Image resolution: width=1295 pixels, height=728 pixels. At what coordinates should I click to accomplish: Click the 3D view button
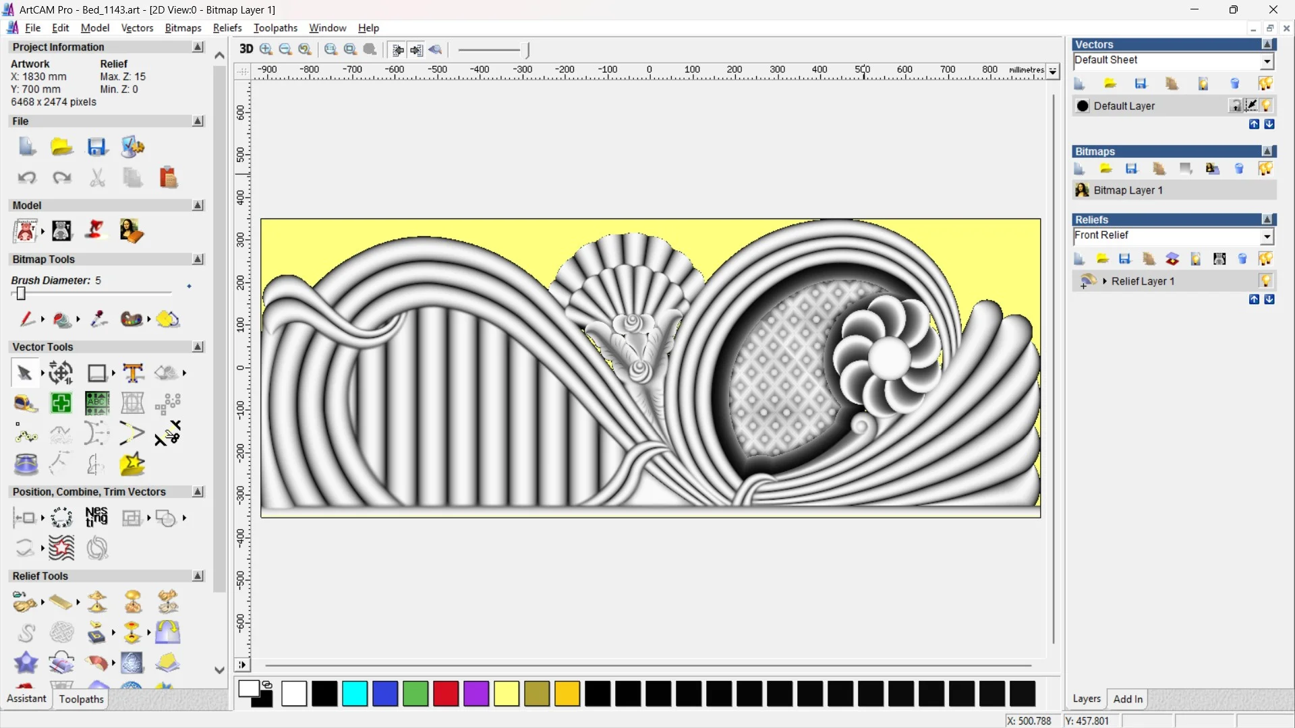(246, 49)
